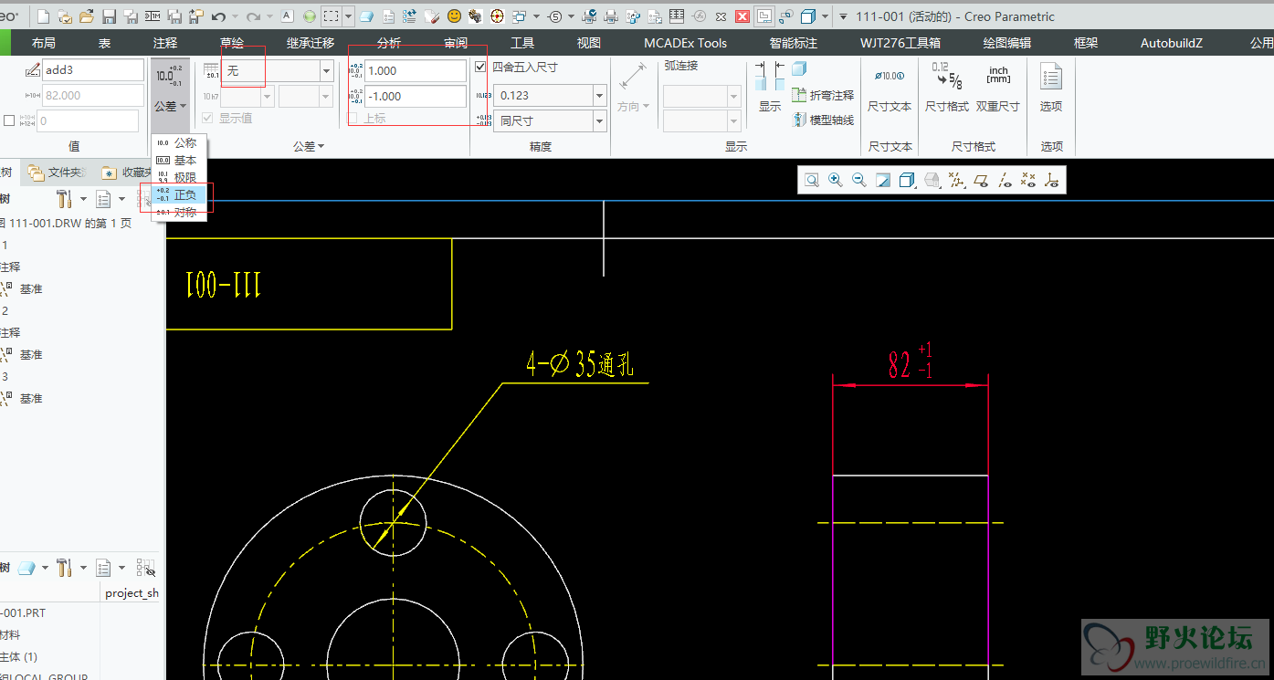Expand the quick access toolbar customize arrow
The width and height of the screenshot is (1274, 680).
(x=842, y=16)
